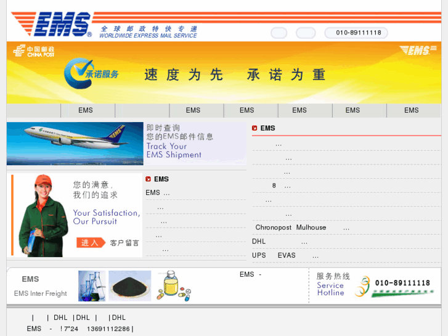
Task: Open the medicine bottle and pills thumbnail
Action: 174,286
